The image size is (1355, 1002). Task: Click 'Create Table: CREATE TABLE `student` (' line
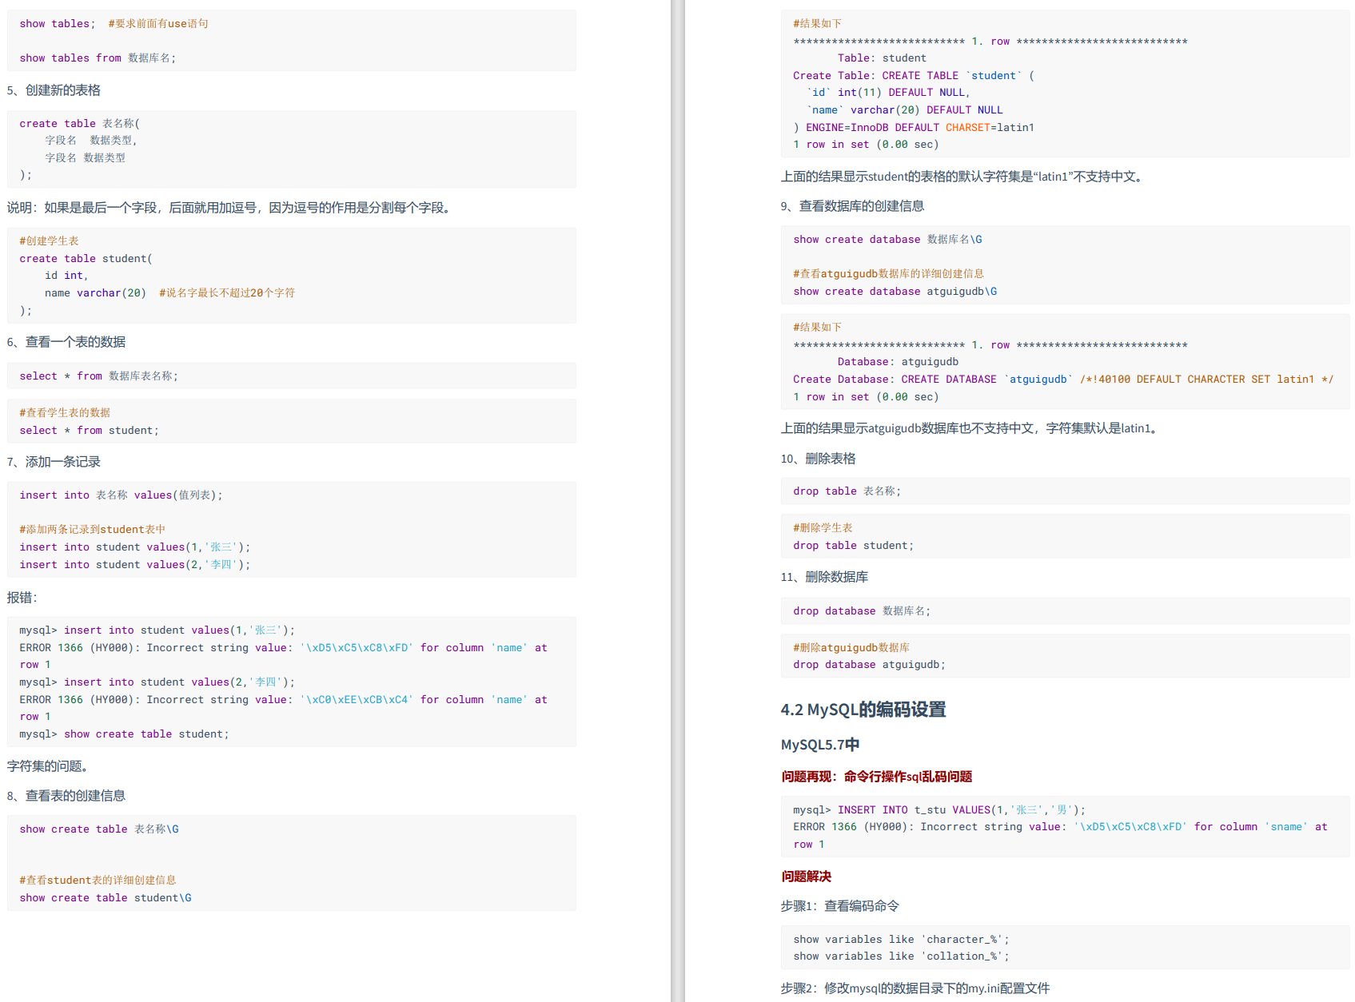(x=914, y=76)
